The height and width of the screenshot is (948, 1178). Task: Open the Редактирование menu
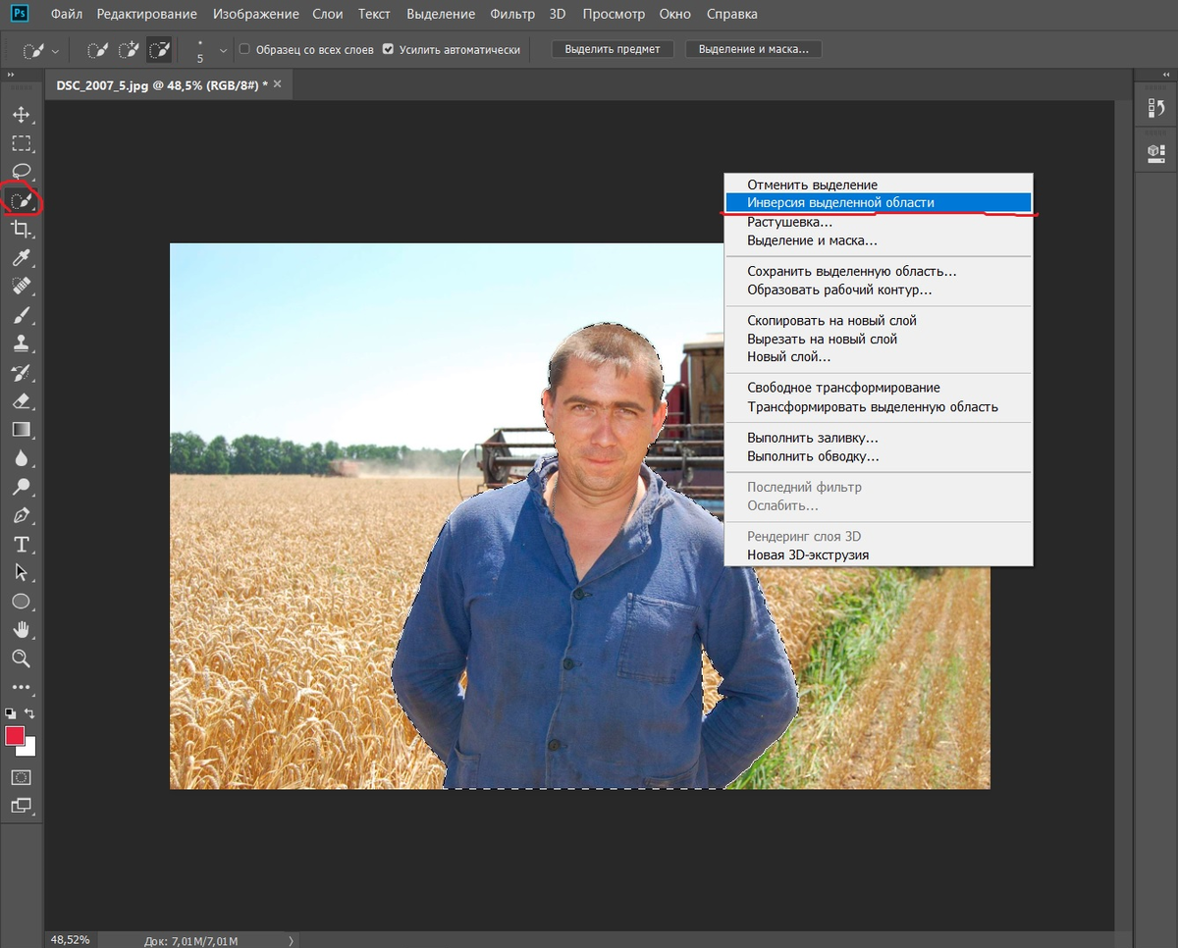(146, 14)
